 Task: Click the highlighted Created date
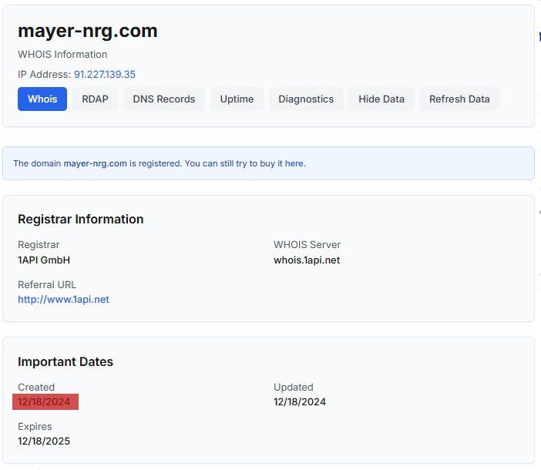(45, 402)
